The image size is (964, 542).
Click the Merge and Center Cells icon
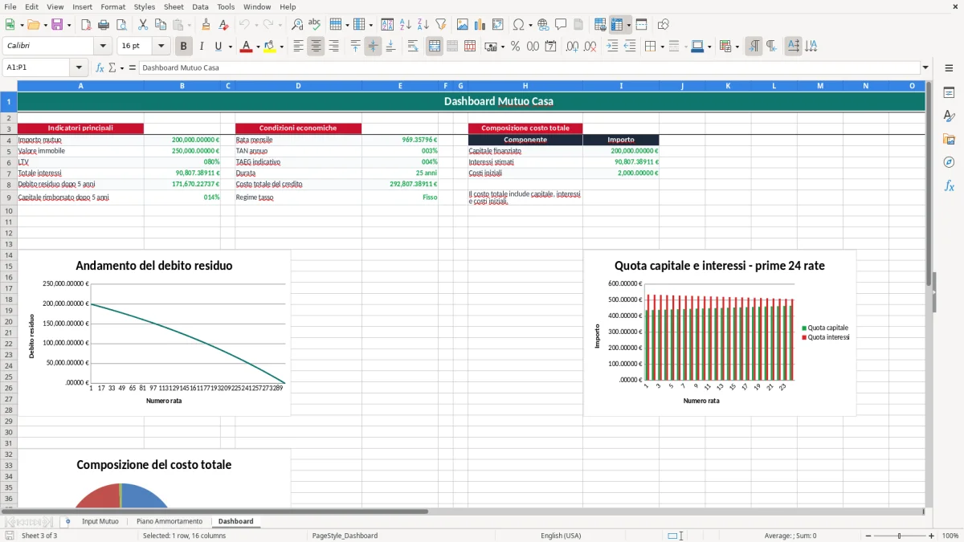point(435,47)
